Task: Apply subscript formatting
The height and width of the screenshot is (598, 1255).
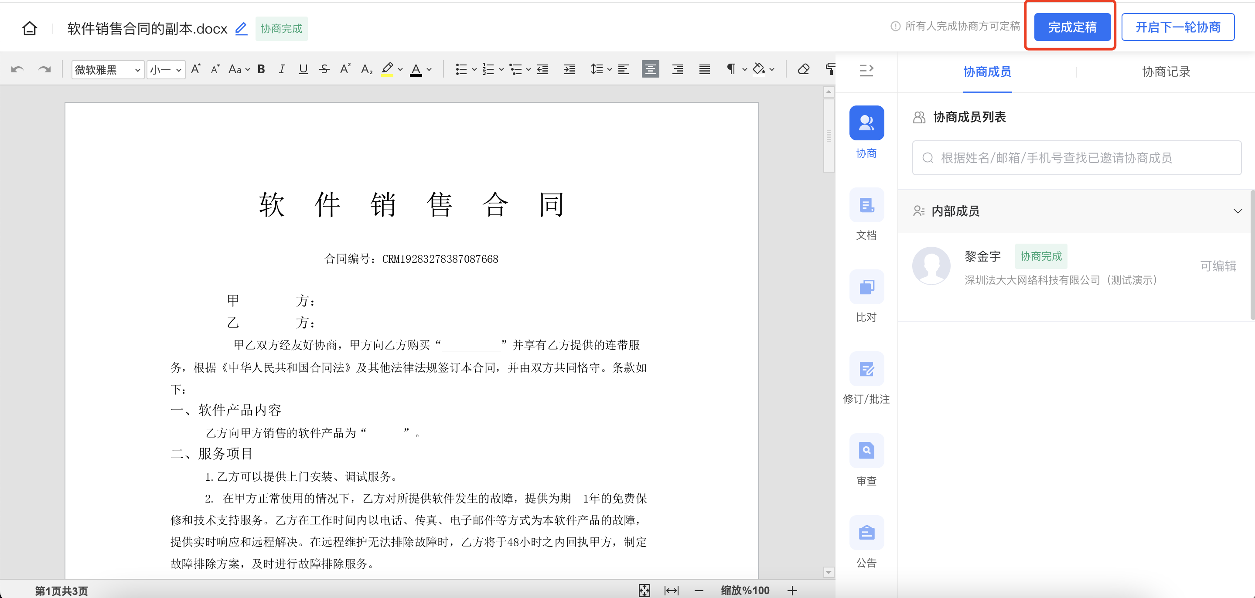Action: pyautogui.click(x=367, y=69)
